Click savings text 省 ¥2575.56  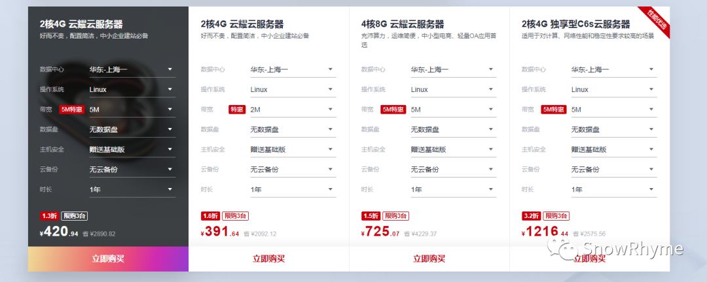589,234
